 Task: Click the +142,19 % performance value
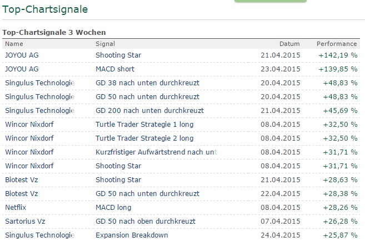(x=338, y=55)
